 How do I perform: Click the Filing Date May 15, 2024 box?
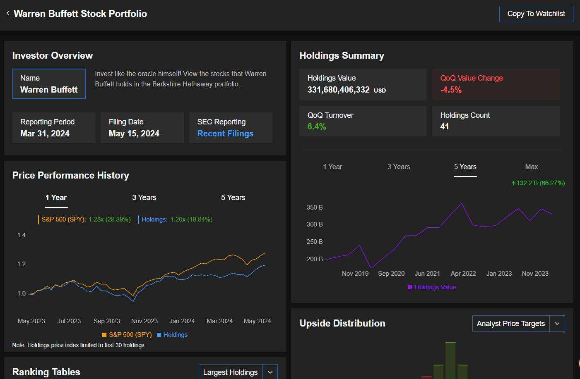tap(142, 128)
